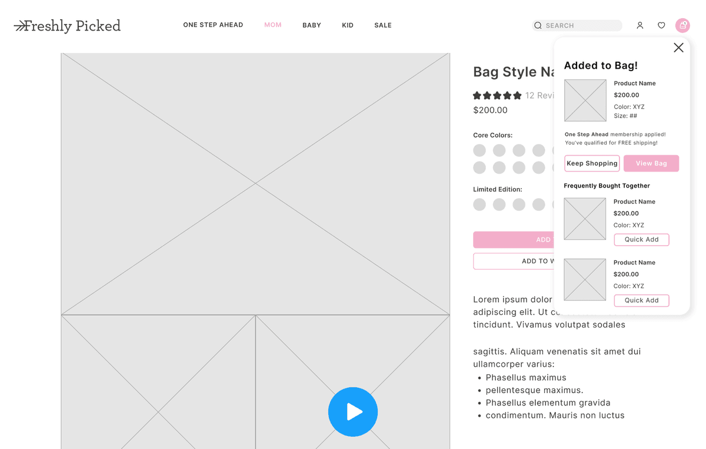This screenshot has width=706, height=449.
Task: Click the Keep Shopping button
Action: (592, 163)
